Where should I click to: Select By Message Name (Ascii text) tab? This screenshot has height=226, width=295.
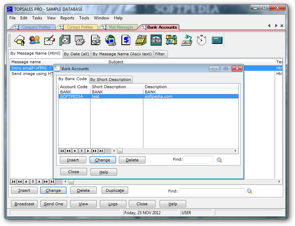(x=122, y=54)
